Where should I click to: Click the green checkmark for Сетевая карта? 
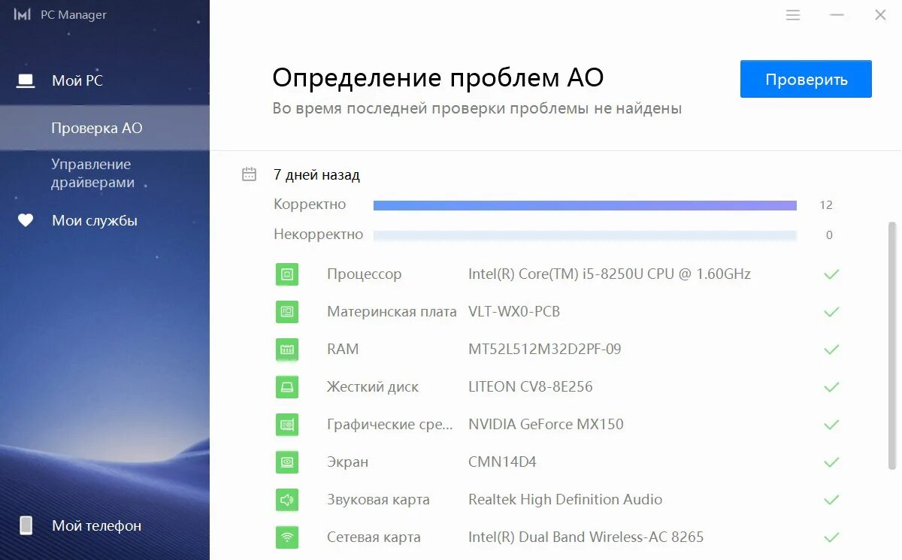click(831, 537)
